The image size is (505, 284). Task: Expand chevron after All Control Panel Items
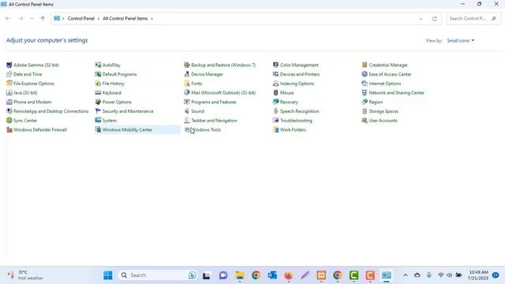point(151,19)
